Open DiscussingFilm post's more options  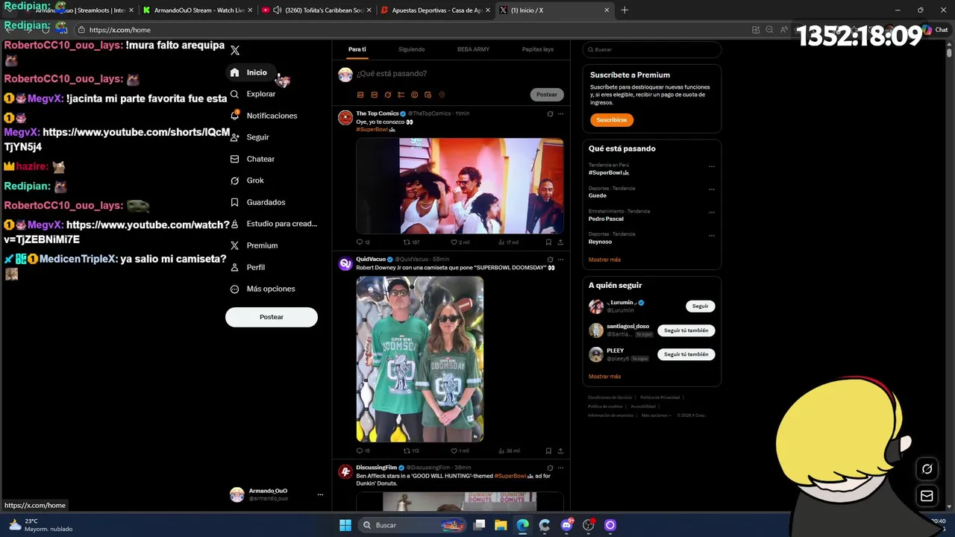click(x=560, y=468)
